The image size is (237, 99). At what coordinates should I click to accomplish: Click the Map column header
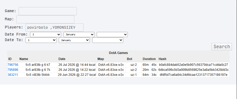(101, 59)
